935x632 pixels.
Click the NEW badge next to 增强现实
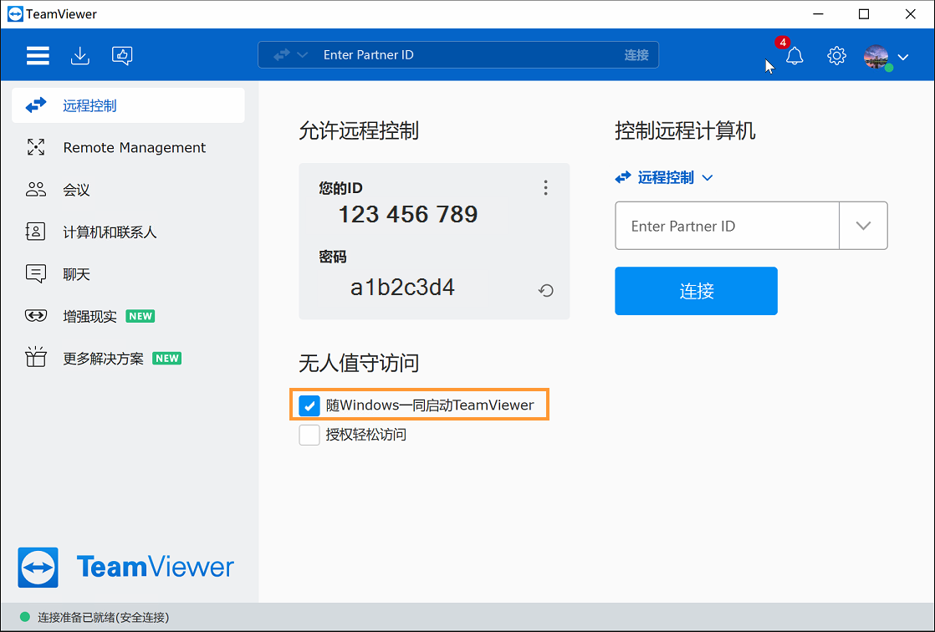[x=141, y=316]
